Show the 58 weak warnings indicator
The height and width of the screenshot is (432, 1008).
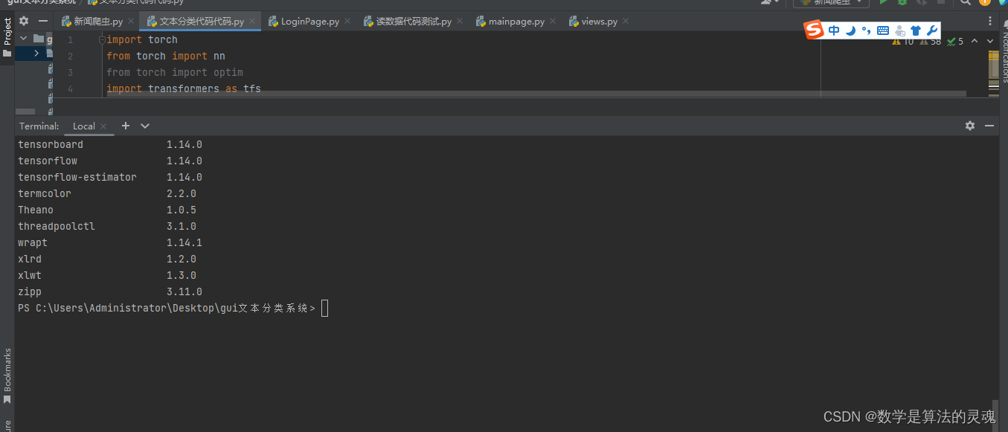[x=931, y=42]
